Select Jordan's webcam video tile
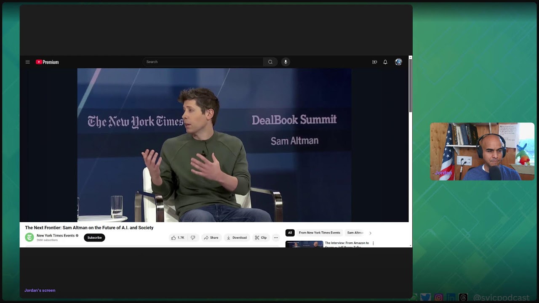This screenshot has width=539, height=303. [482, 151]
